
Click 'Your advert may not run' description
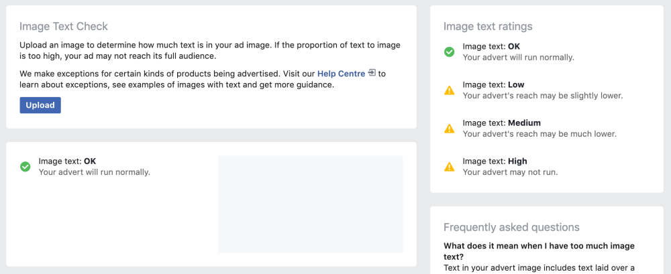[x=511, y=172]
